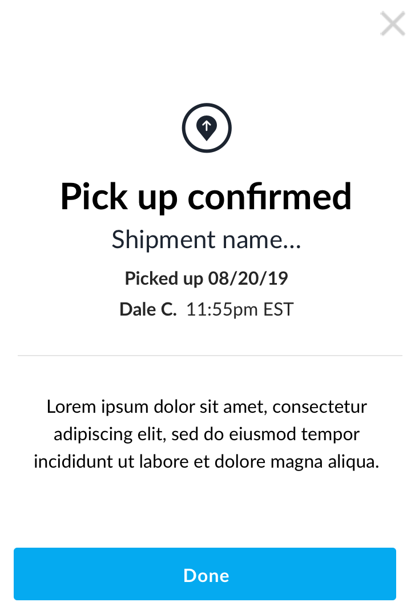Select the '11:55pm EST' timestamp
The height and width of the screenshot is (614, 411).
pos(240,309)
